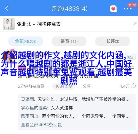The height and width of the screenshot is (134, 138).
Task: Open the three-dot more options menu
Action: coord(128,9)
